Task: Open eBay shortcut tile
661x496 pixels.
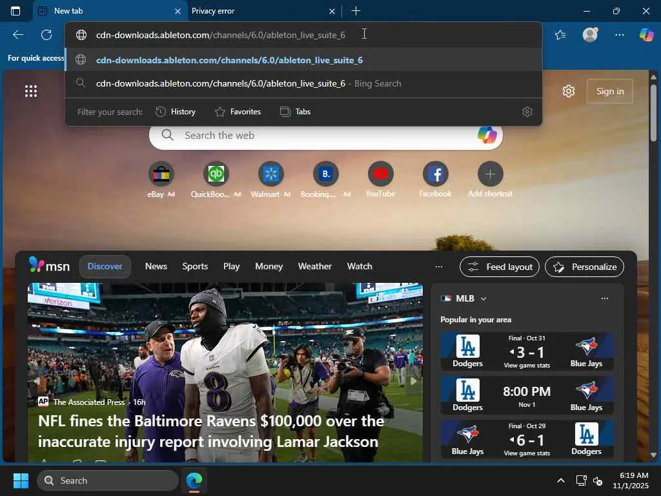Action: tap(161, 180)
